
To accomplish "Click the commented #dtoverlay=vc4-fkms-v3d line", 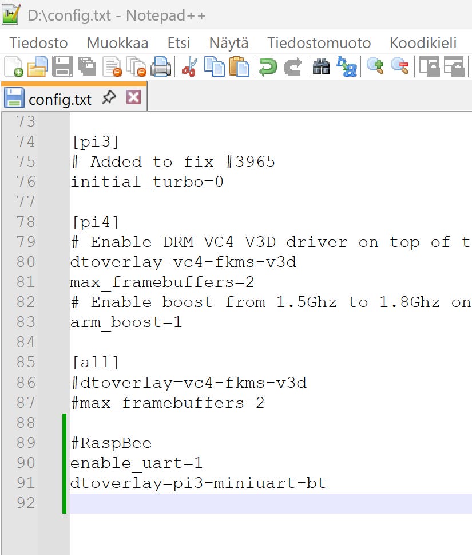I will pos(188,383).
